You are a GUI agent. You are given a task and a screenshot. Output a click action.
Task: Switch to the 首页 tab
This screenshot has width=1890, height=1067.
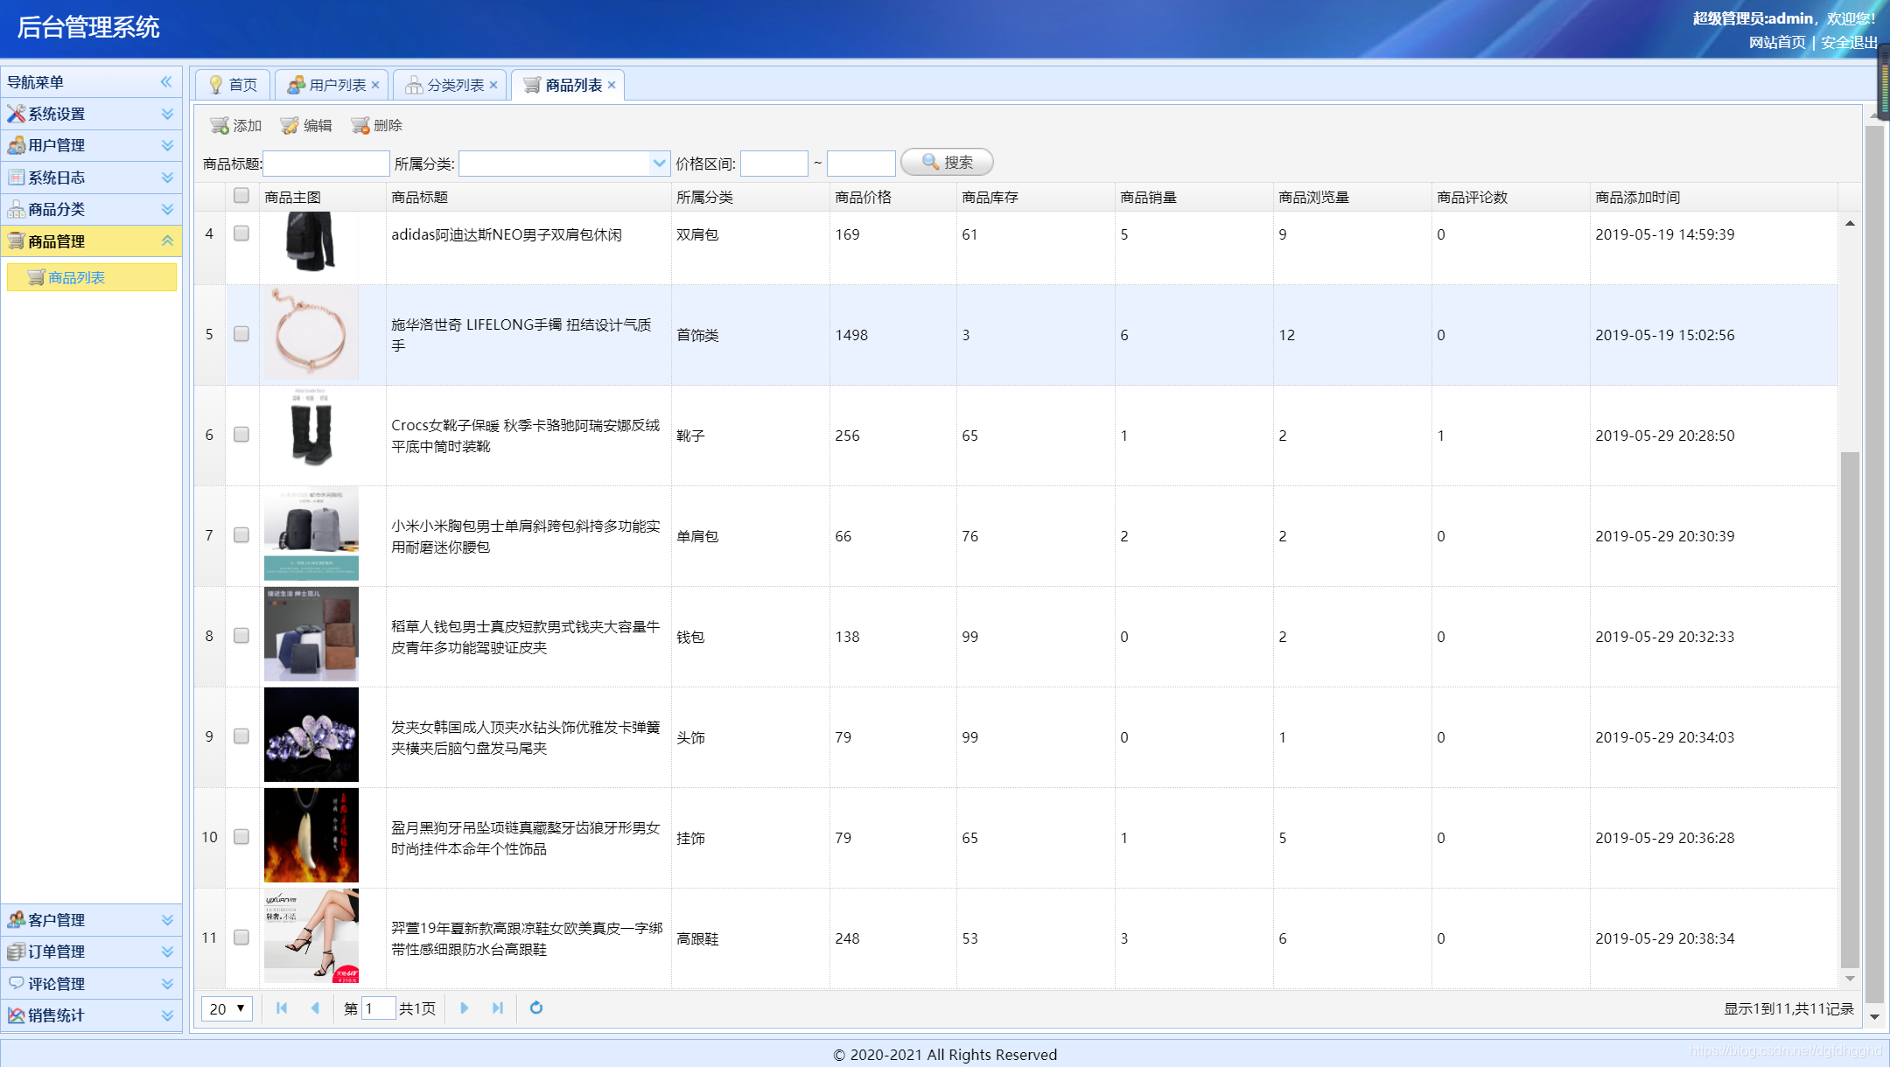(x=233, y=85)
